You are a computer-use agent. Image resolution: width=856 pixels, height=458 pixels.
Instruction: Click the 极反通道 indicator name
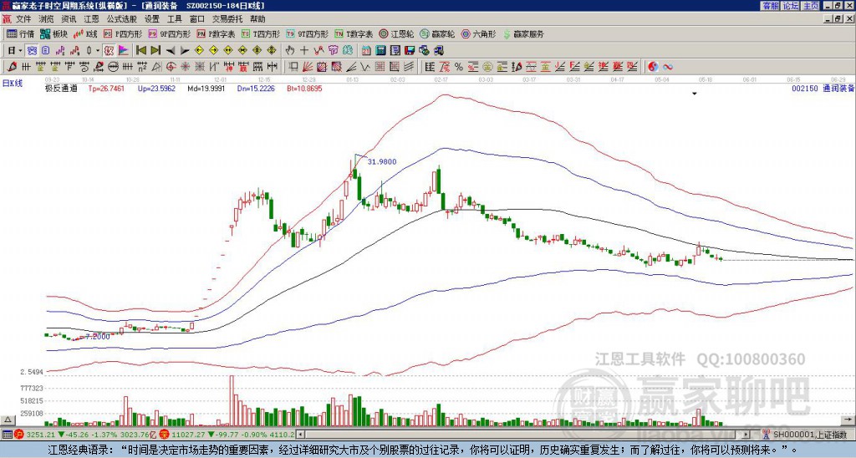click(60, 88)
